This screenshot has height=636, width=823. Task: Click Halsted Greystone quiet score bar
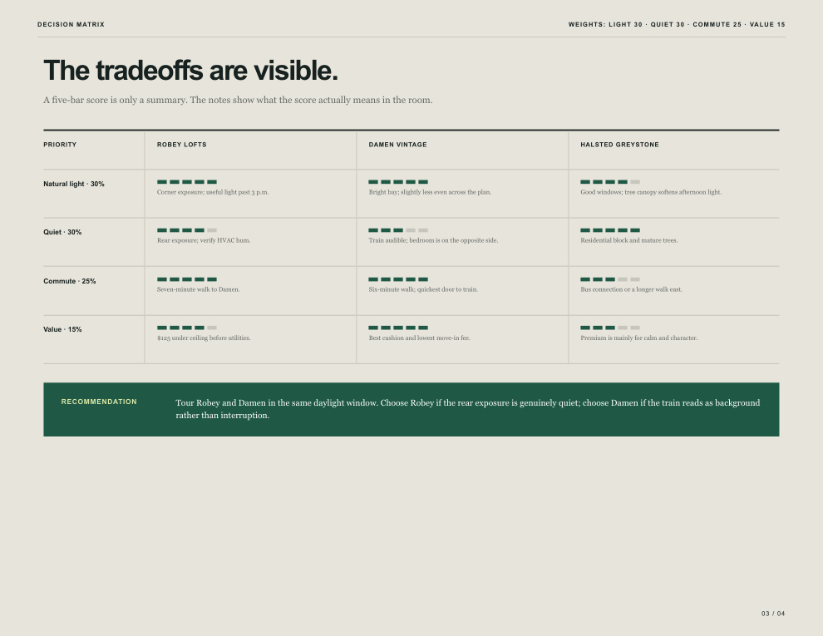point(610,230)
